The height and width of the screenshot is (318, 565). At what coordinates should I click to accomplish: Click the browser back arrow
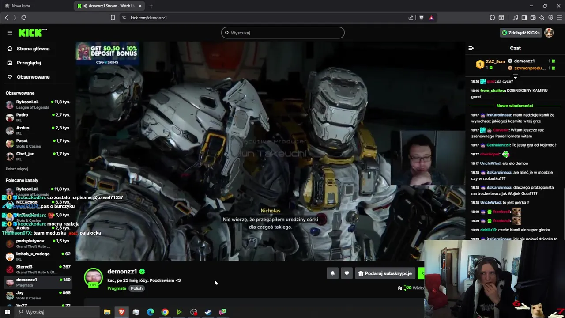pos(6,18)
